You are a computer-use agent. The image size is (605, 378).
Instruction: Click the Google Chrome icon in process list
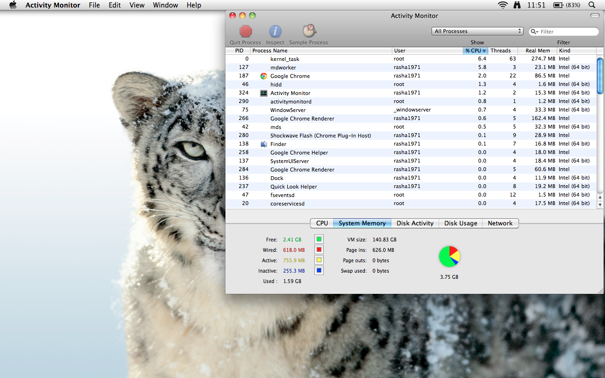[x=264, y=76]
